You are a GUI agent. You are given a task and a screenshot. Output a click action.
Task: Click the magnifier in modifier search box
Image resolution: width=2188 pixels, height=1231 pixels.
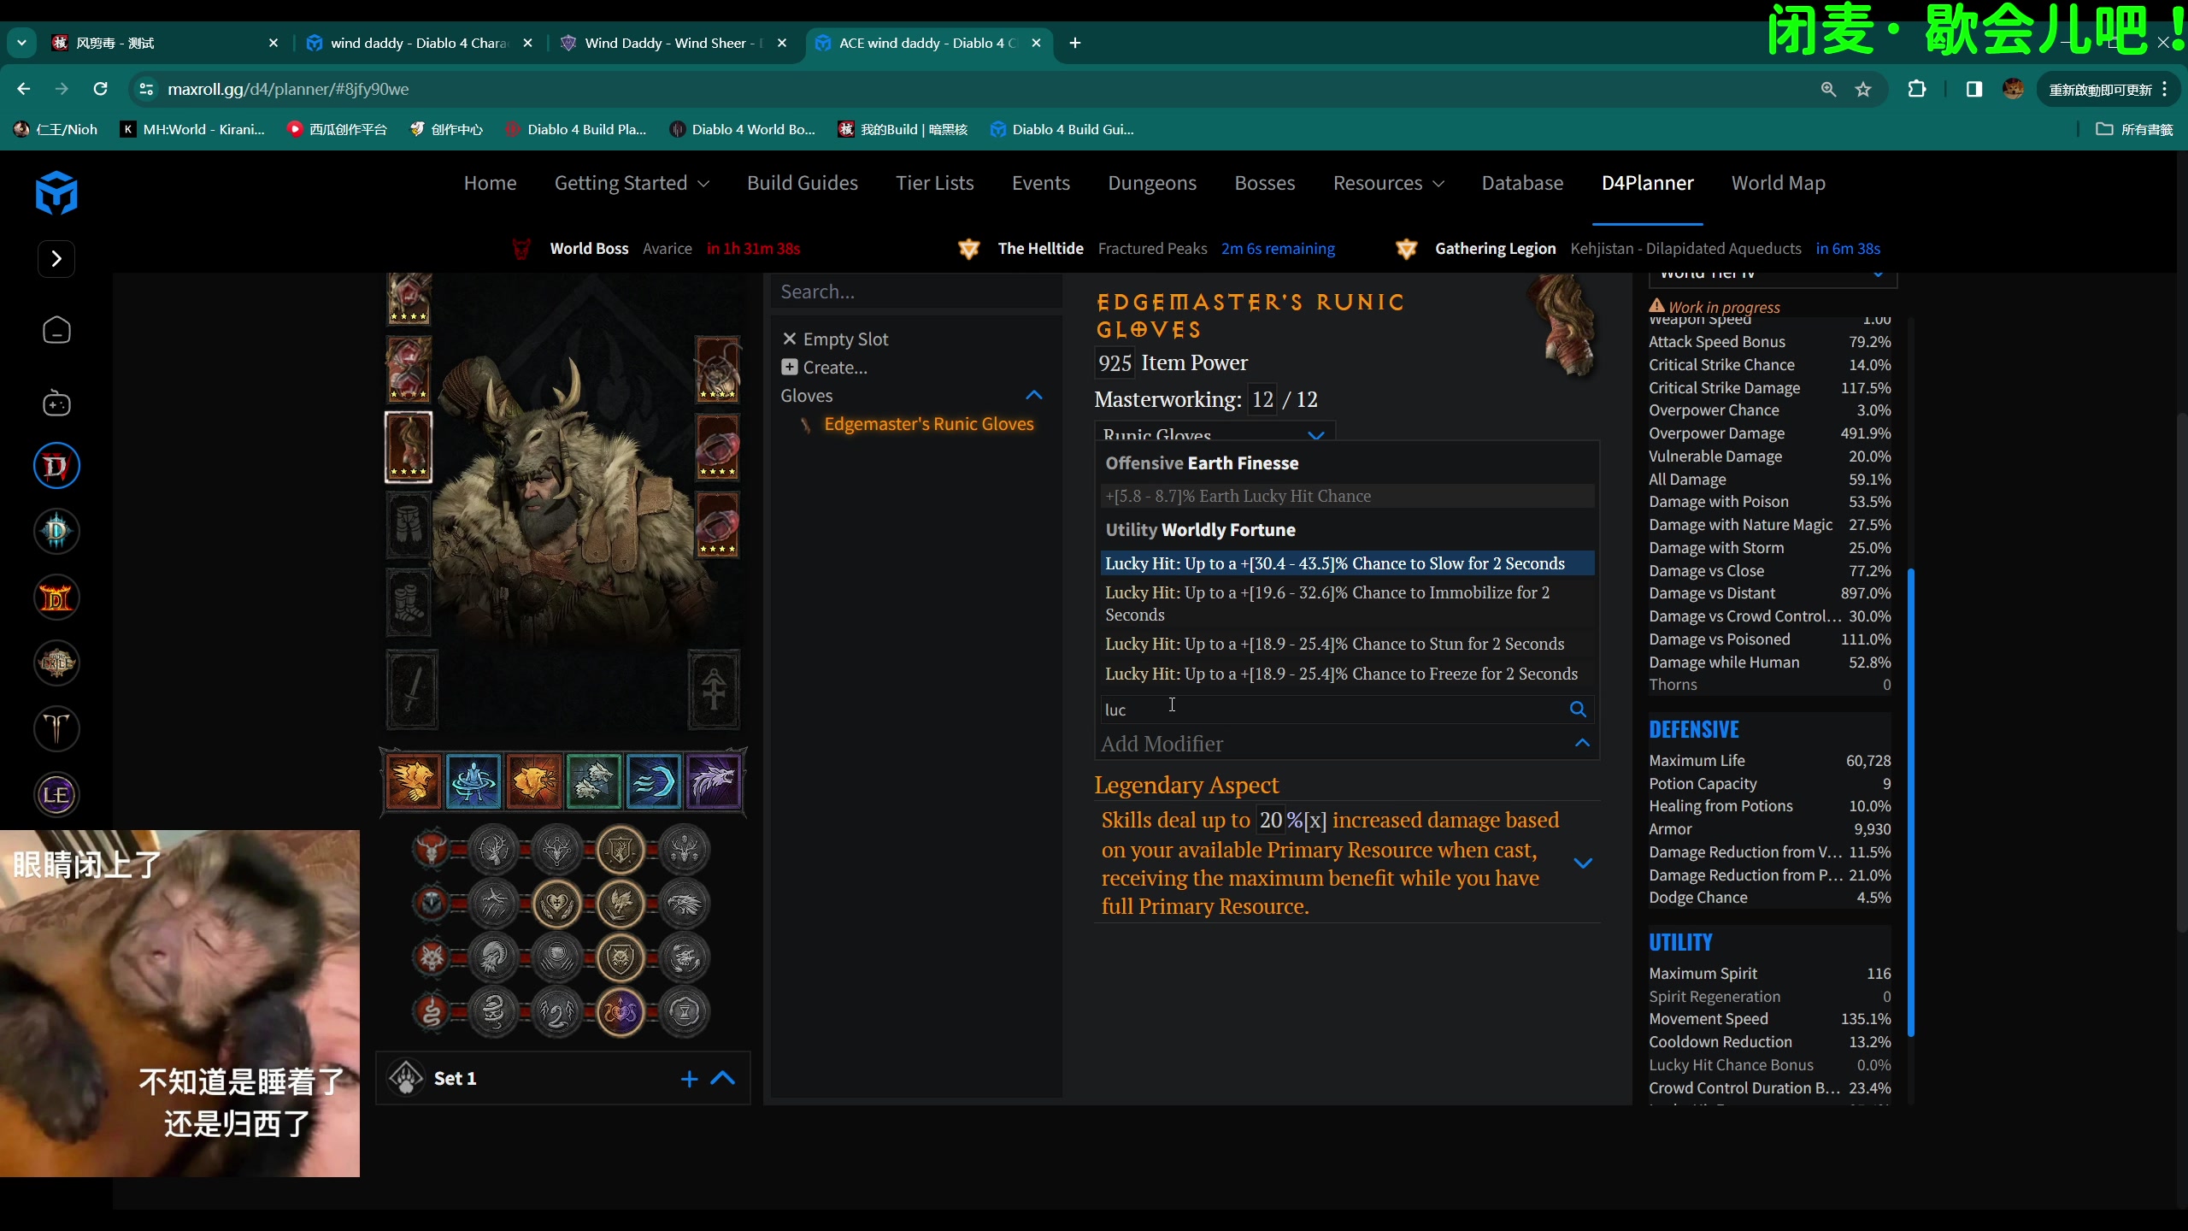click(x=1578, y=710)
